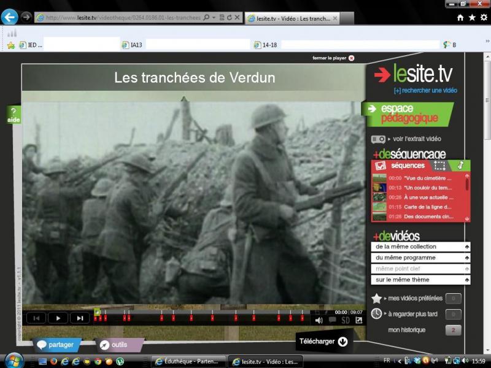
Task: Jump to sequence 01:26 'Des documents cin...'
Action: coord(421,217)
